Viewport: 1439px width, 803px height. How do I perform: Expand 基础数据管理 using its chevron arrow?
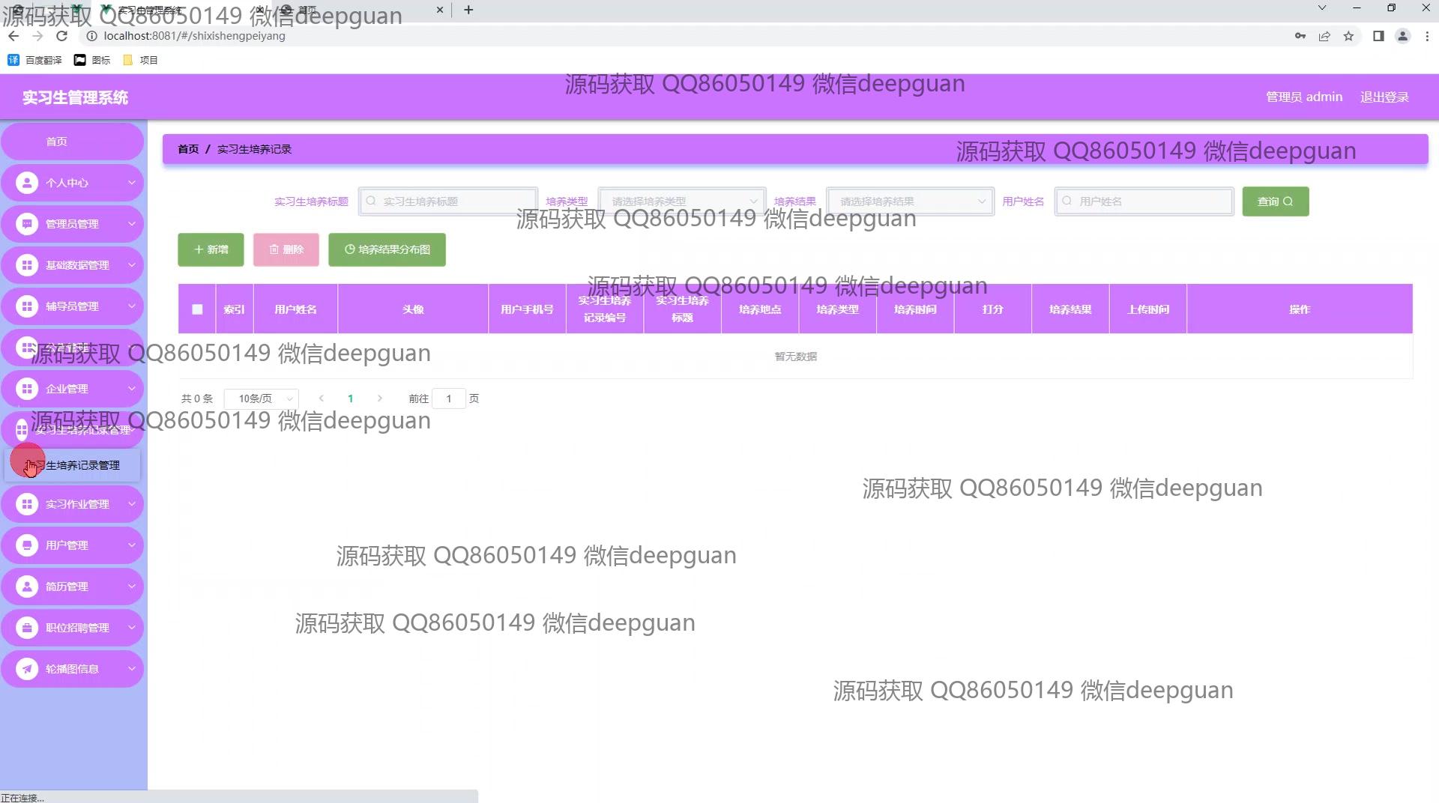click(x=131, y=265)
